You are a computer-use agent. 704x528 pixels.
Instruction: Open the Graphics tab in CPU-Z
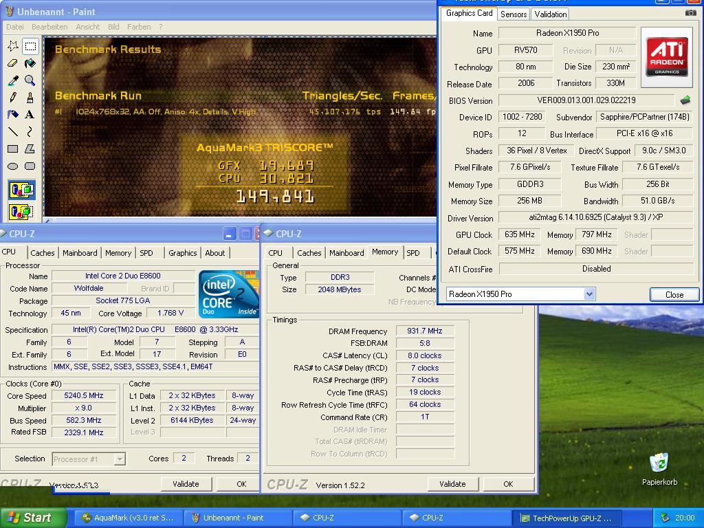183,253
